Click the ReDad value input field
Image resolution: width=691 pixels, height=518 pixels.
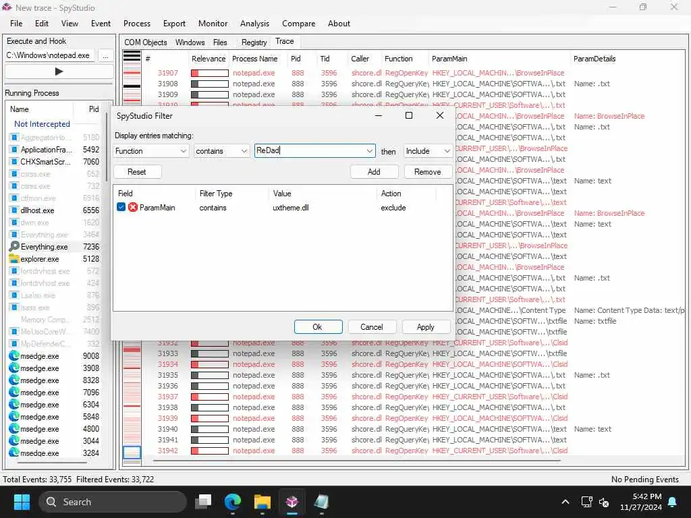[309, 150]
